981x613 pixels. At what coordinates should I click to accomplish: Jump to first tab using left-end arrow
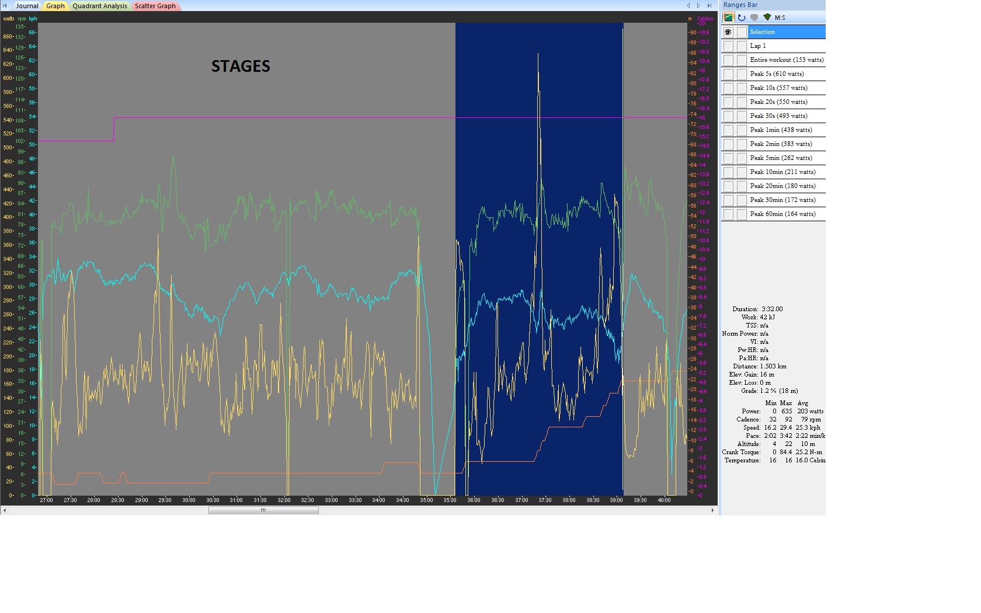[5, 6]
